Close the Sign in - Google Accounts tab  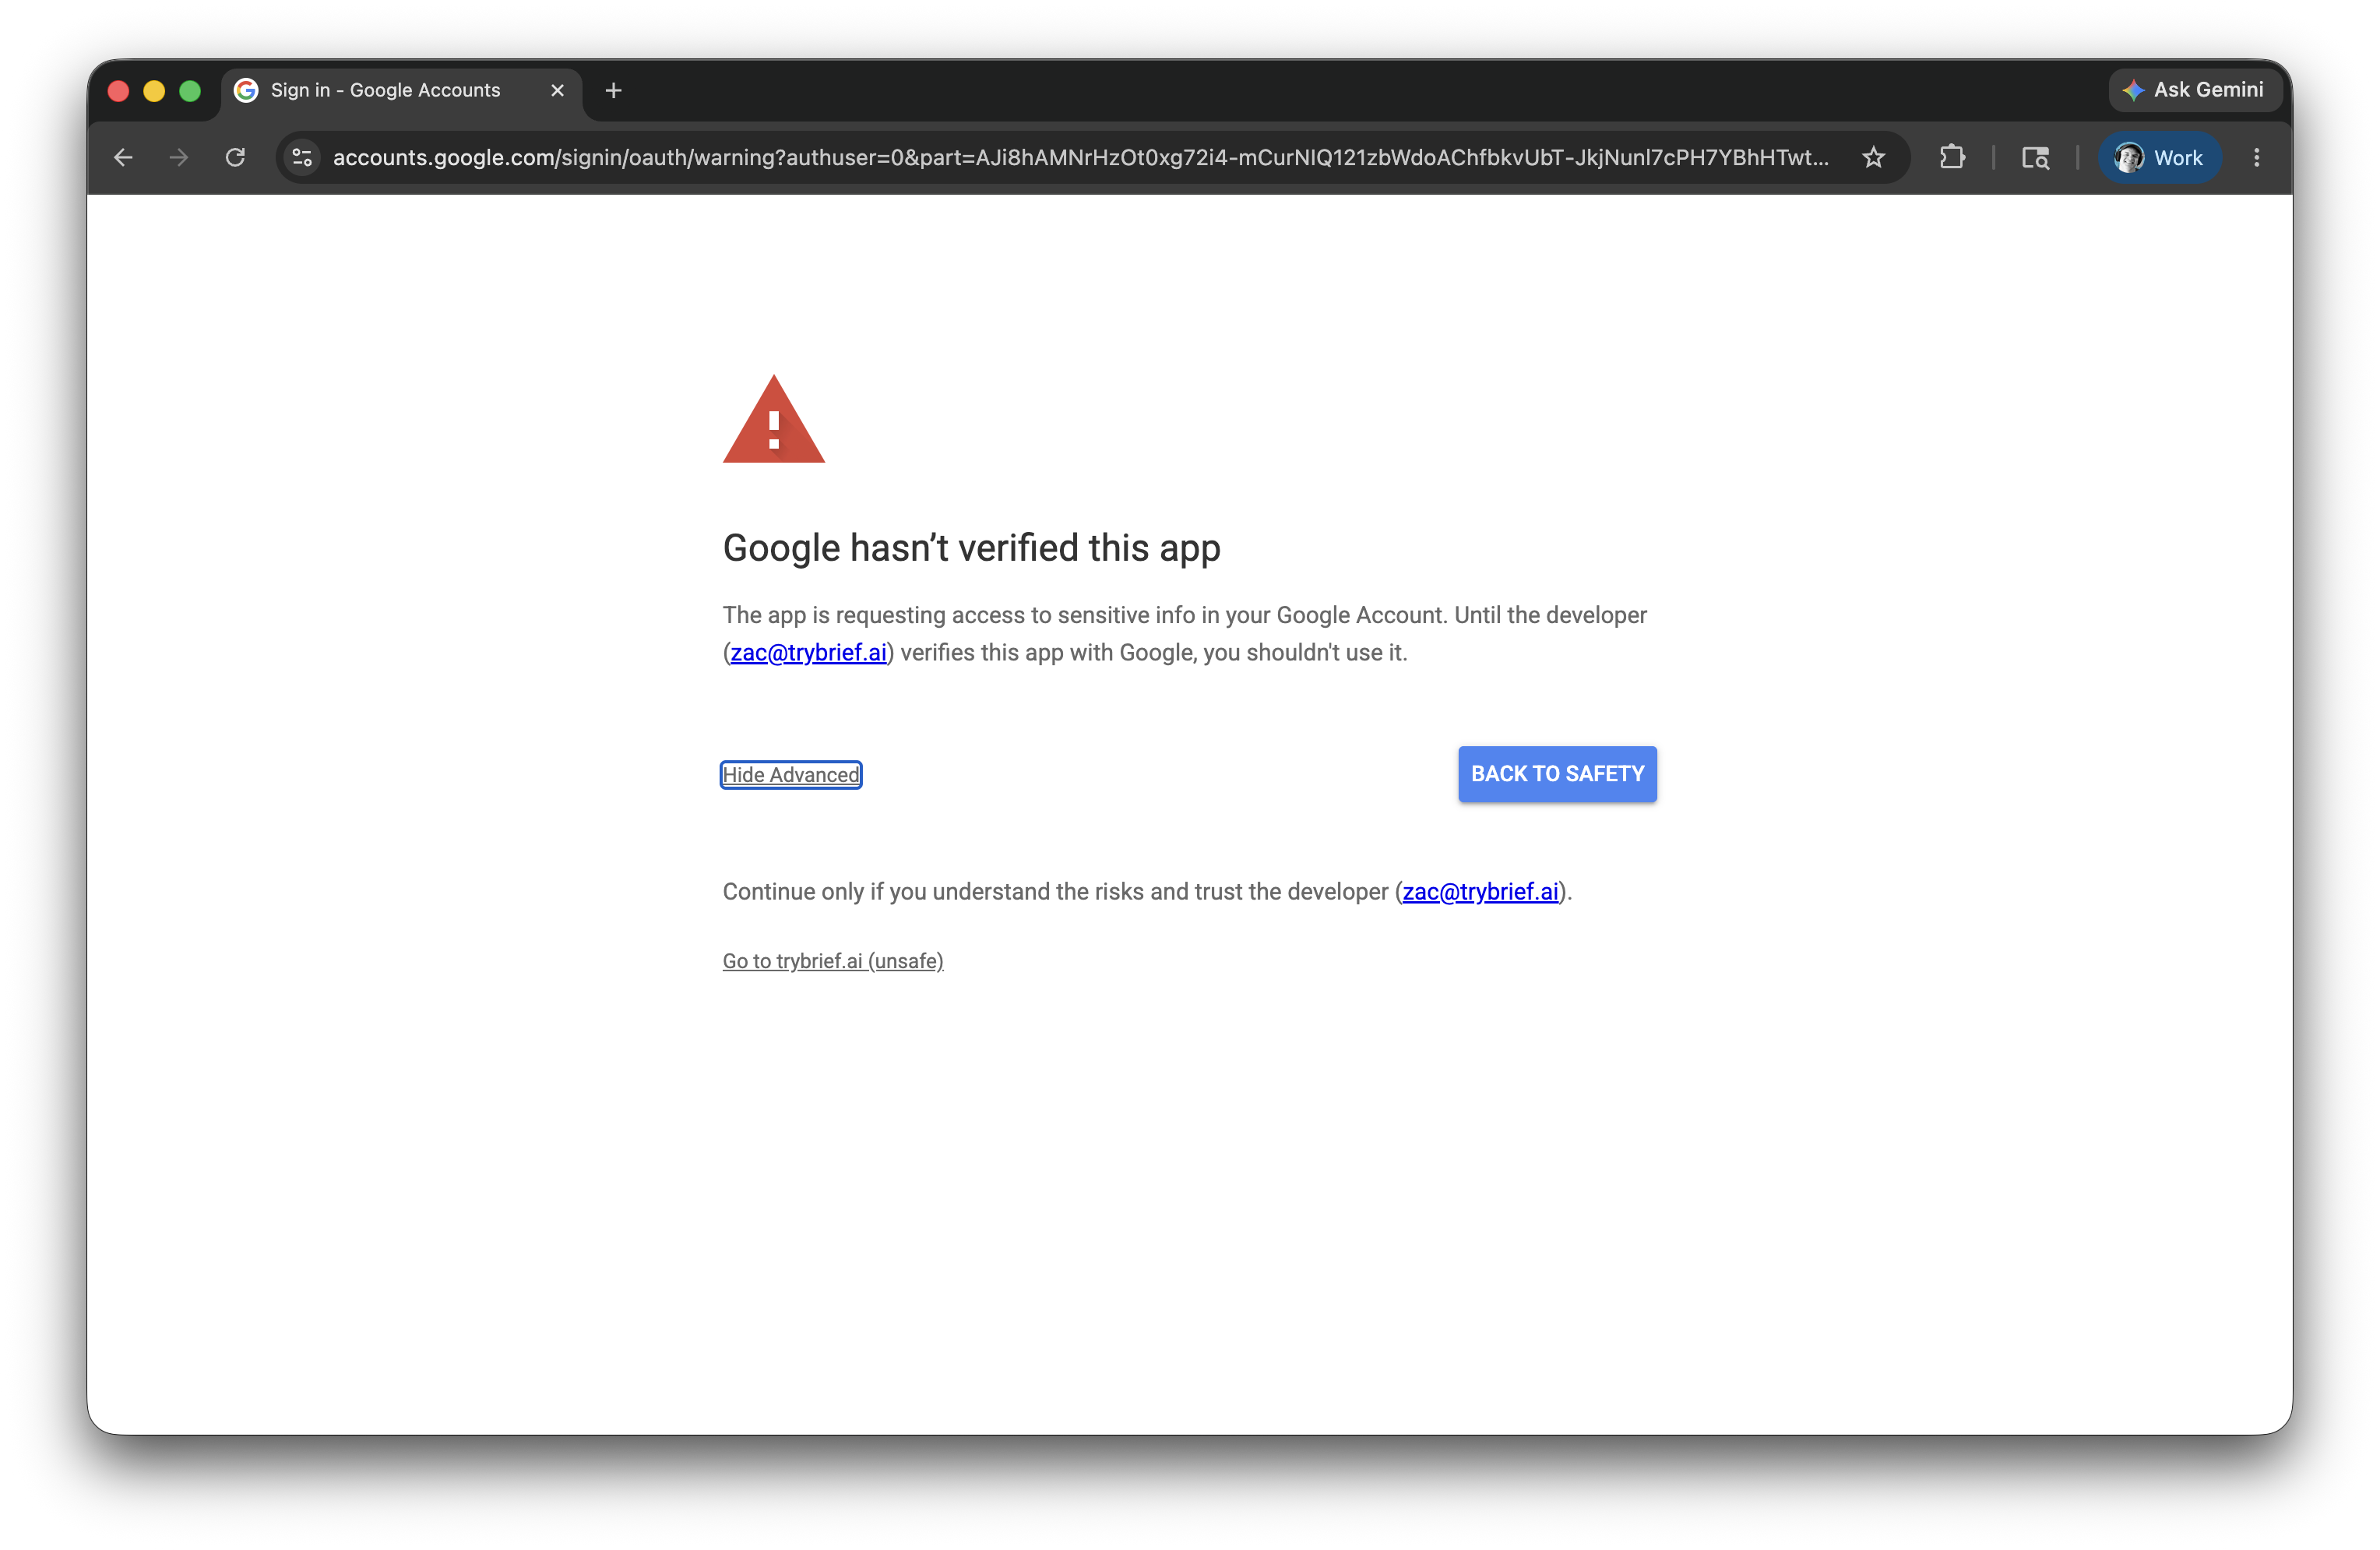(558, 90)
